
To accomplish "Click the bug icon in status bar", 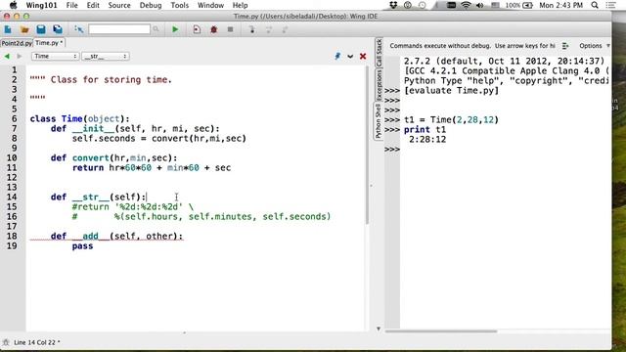I will tap(6, 342).
